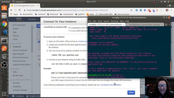
Task: Collapse the EC2 sidebar with the arrow
Action: pyautogui.click(x=35, y=28)
